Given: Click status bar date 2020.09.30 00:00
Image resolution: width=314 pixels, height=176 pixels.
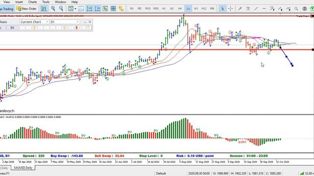Looking at the screenshot, I should 199,174.
